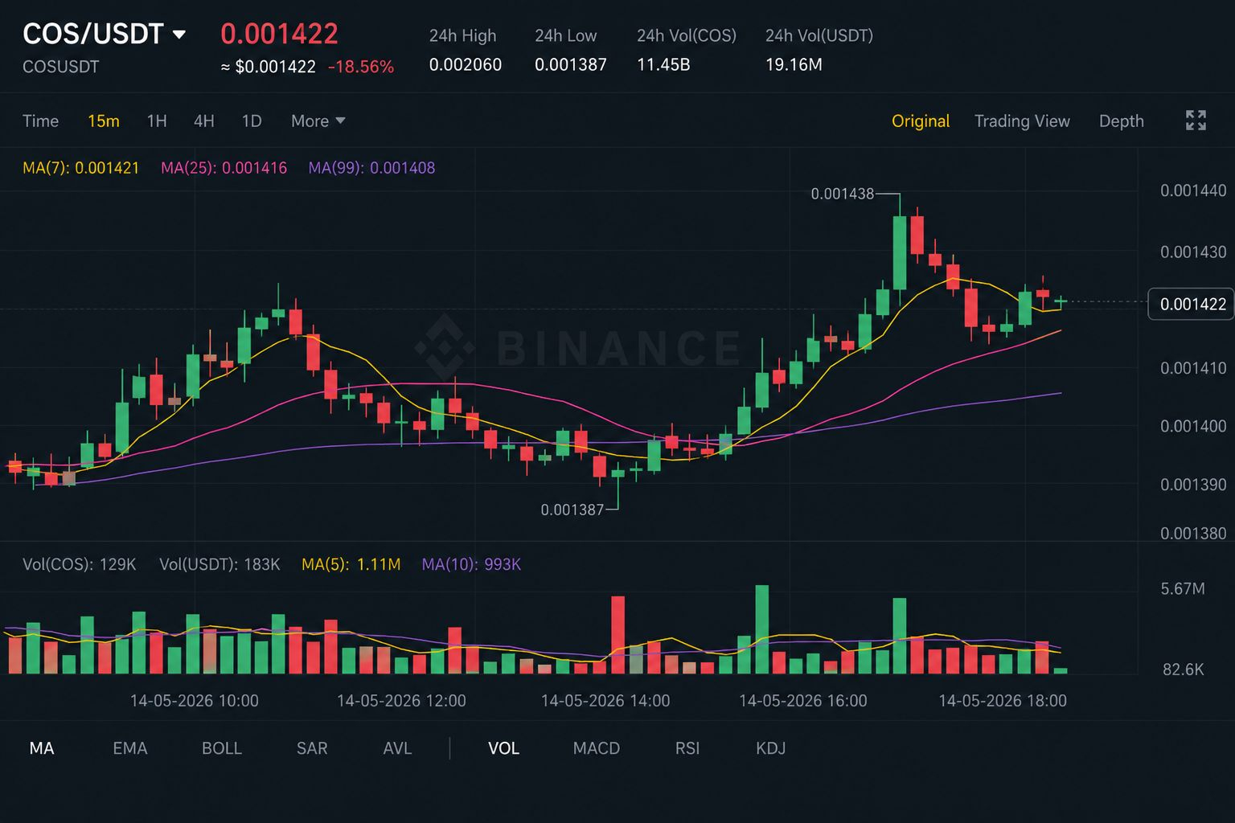Click the 82.6K volume axis label
Screen dimensions: 1235x823
click(x=1183, y=669)
